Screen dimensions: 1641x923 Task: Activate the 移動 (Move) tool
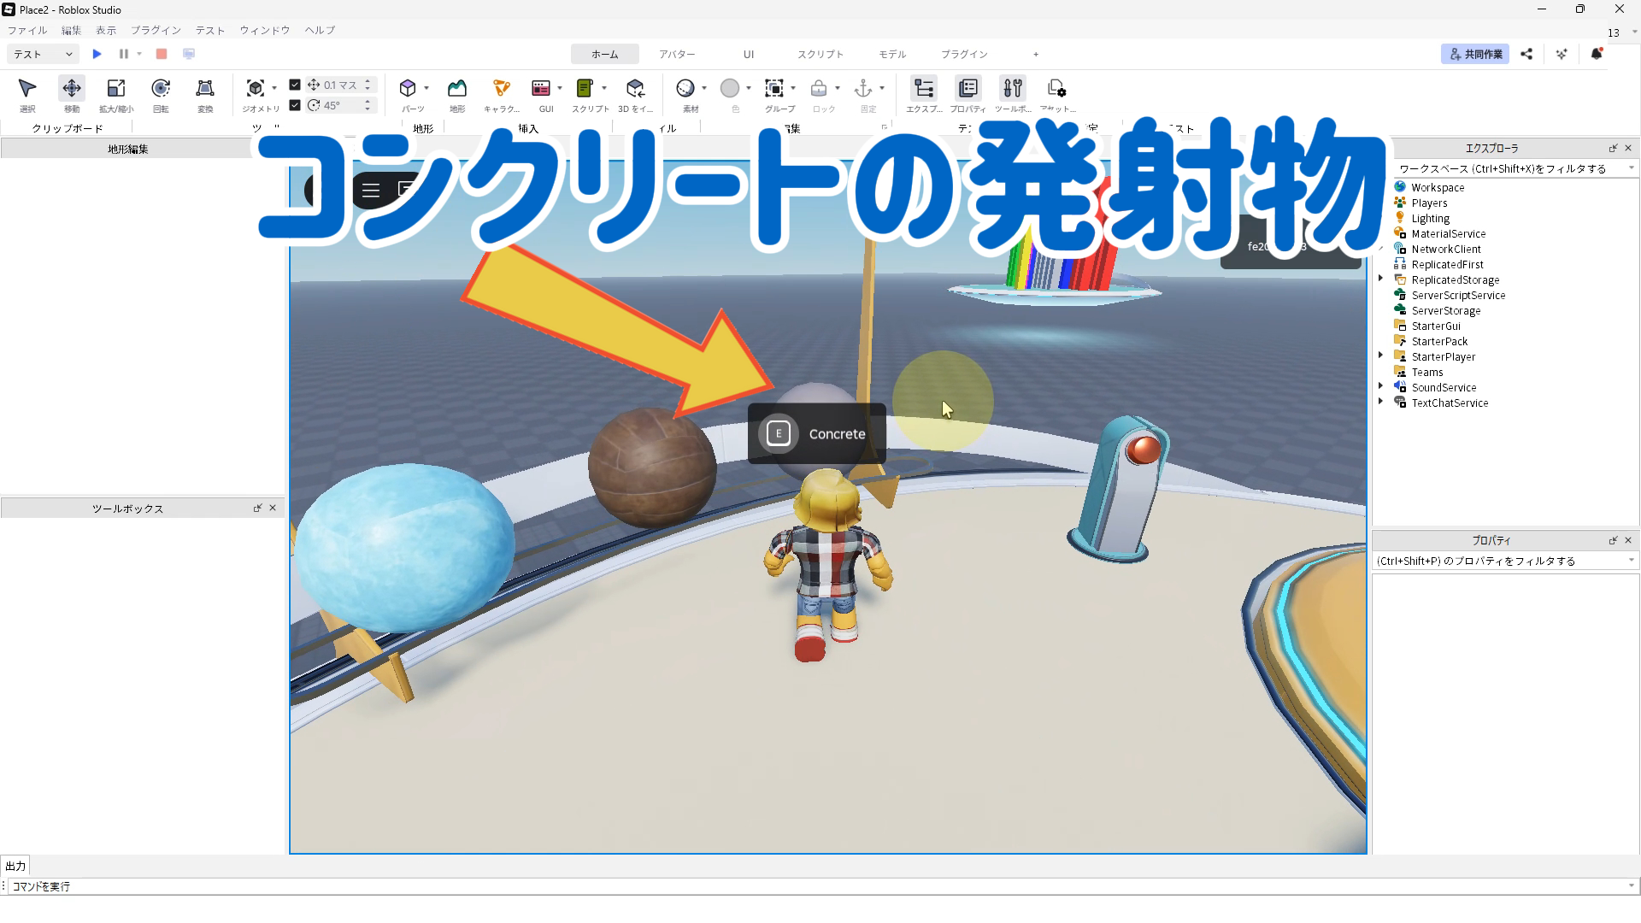point(72,89)
